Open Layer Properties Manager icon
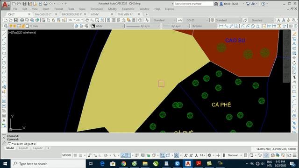The height and width of the screenshot is (168, 299). tap(6, 26)
